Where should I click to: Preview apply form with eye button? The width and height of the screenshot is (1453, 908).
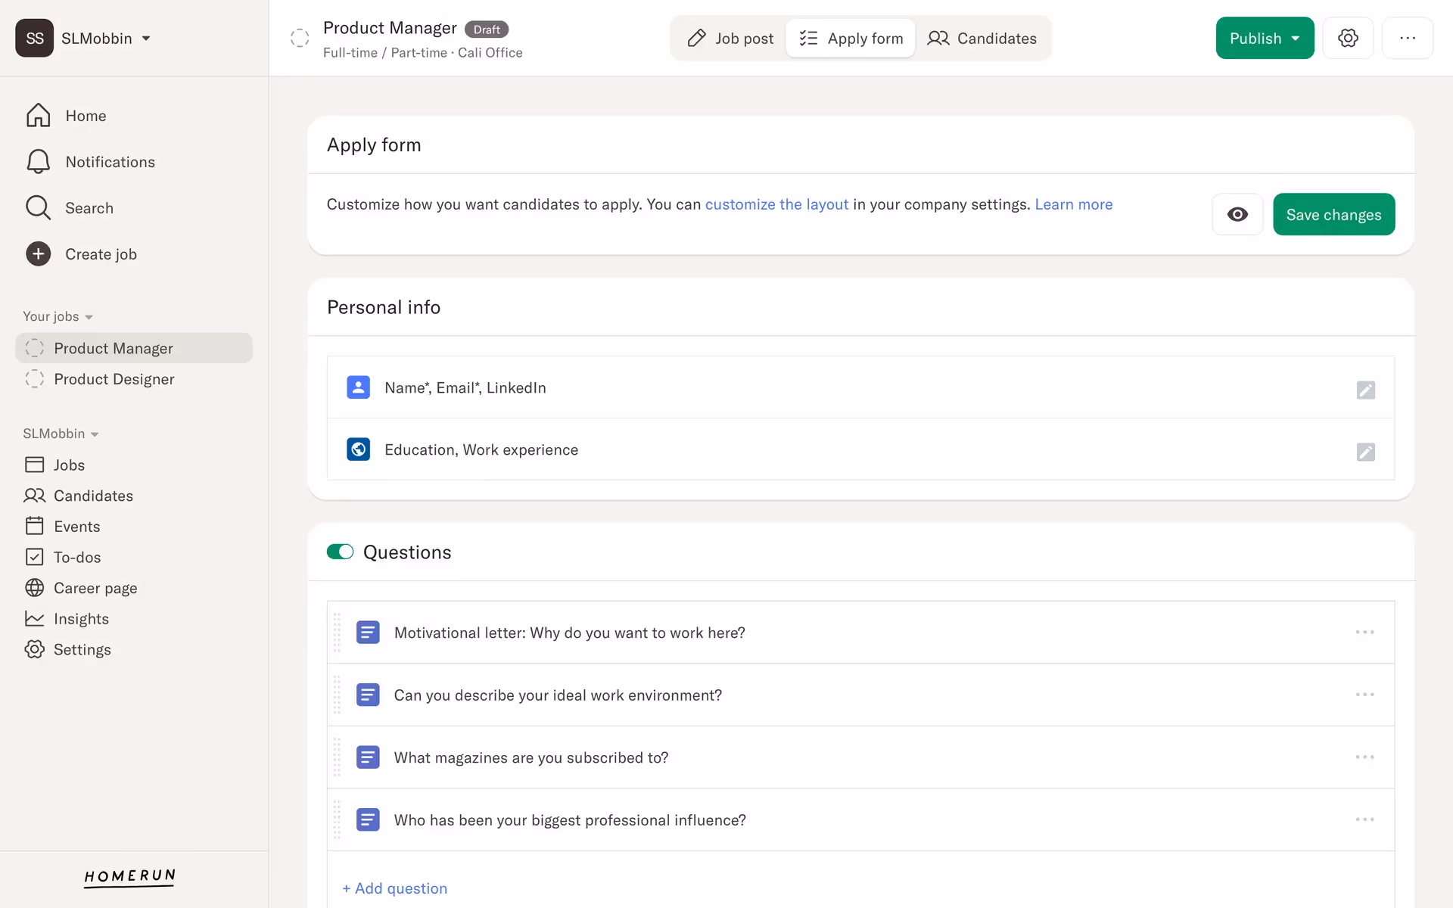click(1237, 214)
